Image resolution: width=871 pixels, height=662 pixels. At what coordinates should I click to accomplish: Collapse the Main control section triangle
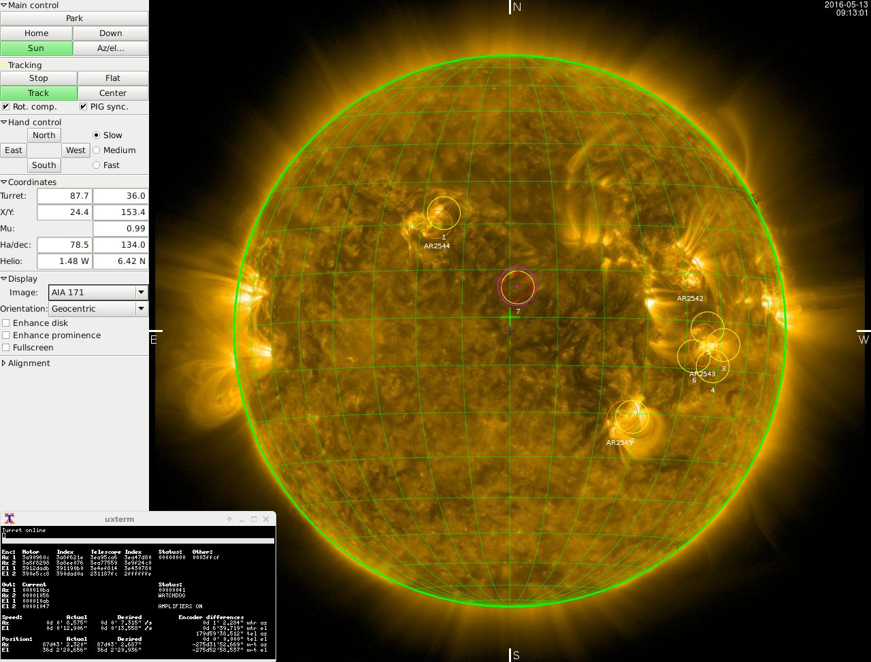(4, 5)
